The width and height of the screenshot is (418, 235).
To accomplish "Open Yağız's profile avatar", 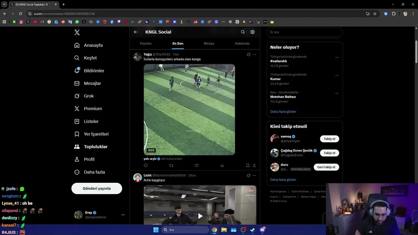I will tap(137, 56).
